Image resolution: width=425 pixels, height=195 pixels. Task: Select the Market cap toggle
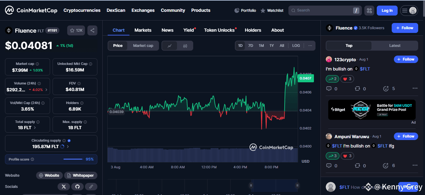coord(143,46)
